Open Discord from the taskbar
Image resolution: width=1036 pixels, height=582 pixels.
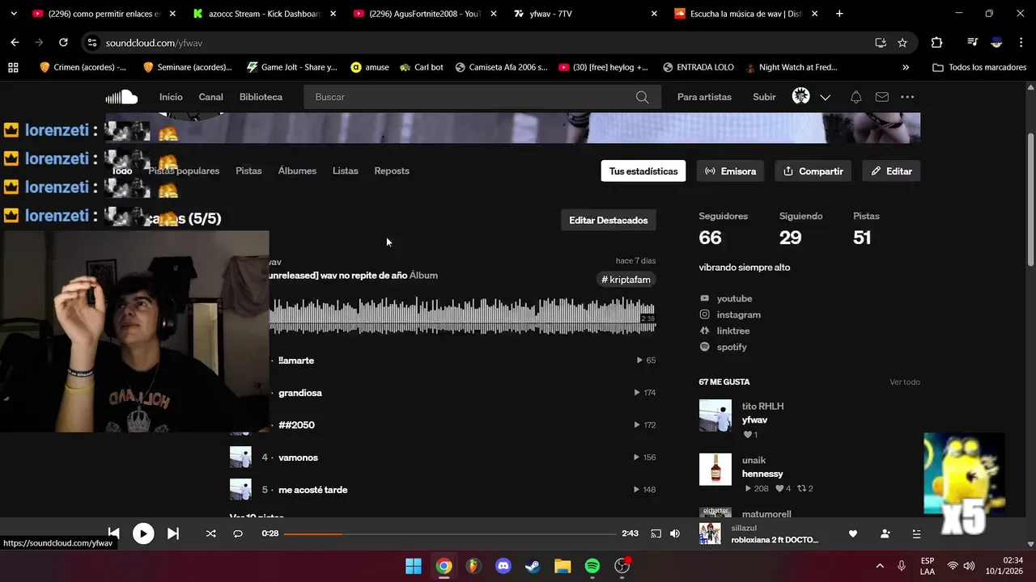point(503,566)
